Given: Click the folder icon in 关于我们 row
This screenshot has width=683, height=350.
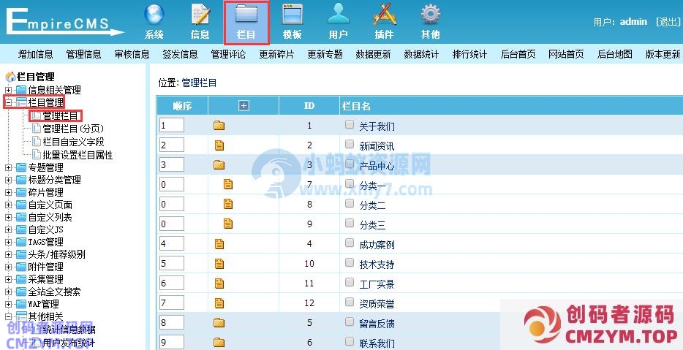Looking at the screenshot, I should (219, 126).
